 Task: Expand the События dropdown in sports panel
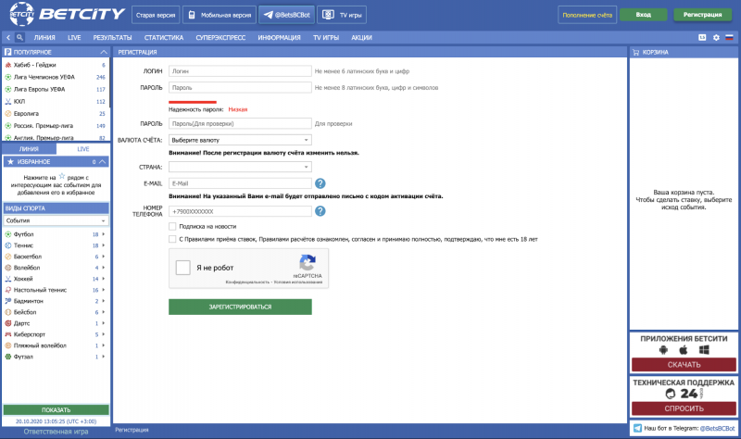[x=56, y=220]
